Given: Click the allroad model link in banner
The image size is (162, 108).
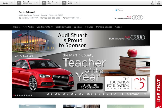Looking at the screenshot, I should [133, 94].
